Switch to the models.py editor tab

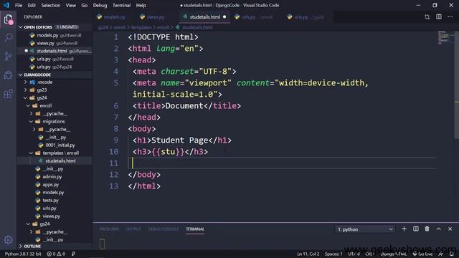click(115, 17)
